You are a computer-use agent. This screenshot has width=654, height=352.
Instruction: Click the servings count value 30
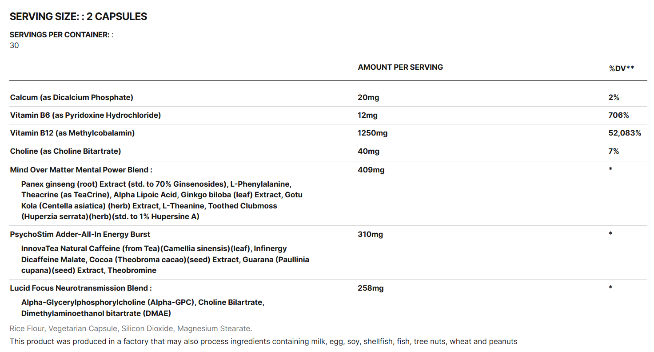pos(14,45)
